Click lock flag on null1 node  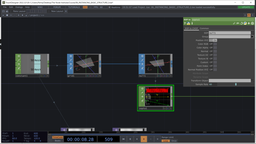142,68
